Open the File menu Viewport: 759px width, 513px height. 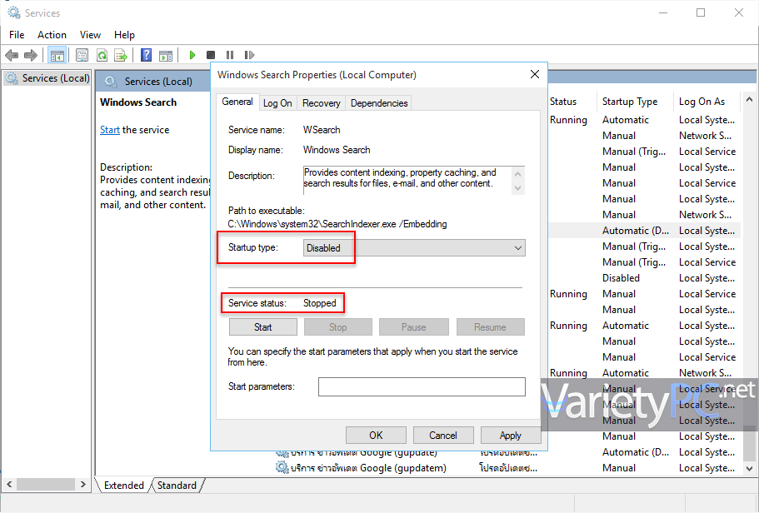coord(17,35)
